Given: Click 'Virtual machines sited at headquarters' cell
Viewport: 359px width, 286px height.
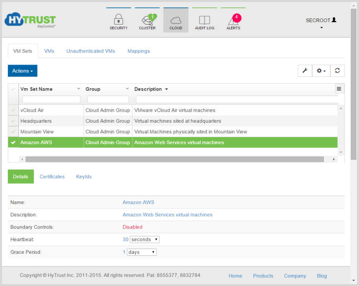Looking at the screenshot, I should tap(178, 121).
